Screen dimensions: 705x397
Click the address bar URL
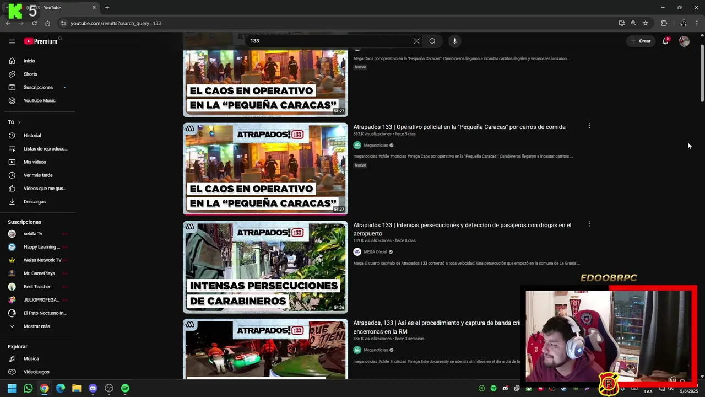[116, 23]
